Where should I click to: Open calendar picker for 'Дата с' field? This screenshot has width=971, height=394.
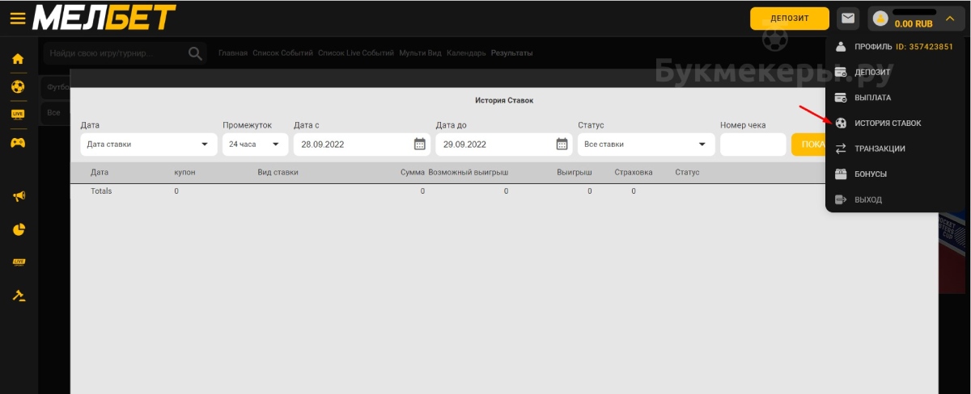[x=419, y=145]
